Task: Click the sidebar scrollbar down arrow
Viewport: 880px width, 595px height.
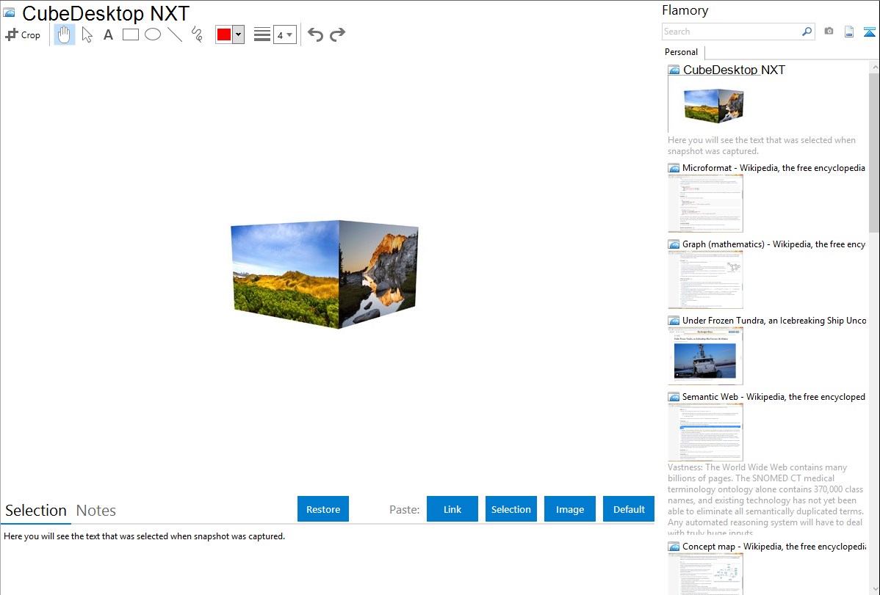Action: [x=874, y=589]
